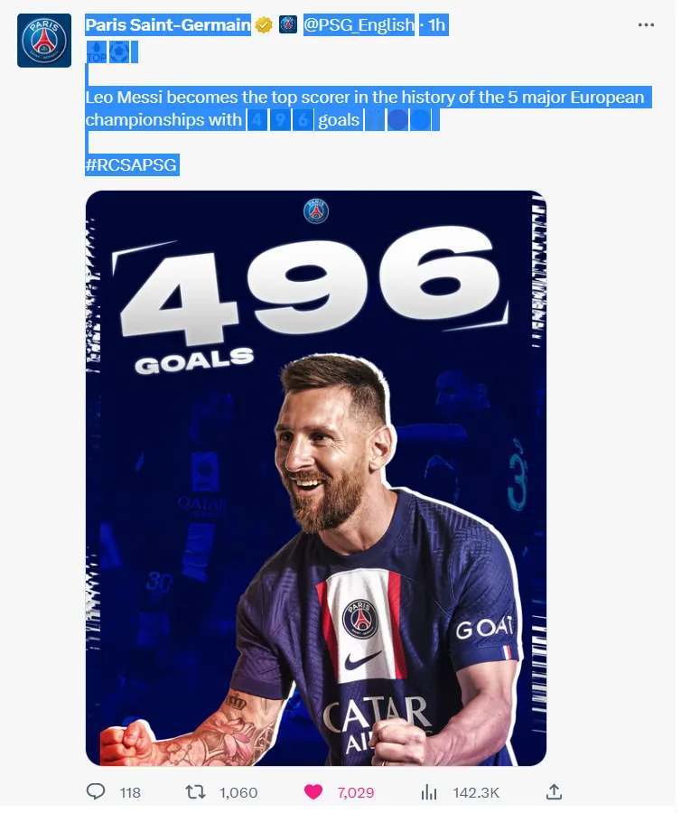Click the share upload icon

(x=554, y=791)
